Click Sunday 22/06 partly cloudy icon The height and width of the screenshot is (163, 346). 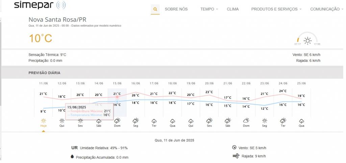click(x=246, y=120)
